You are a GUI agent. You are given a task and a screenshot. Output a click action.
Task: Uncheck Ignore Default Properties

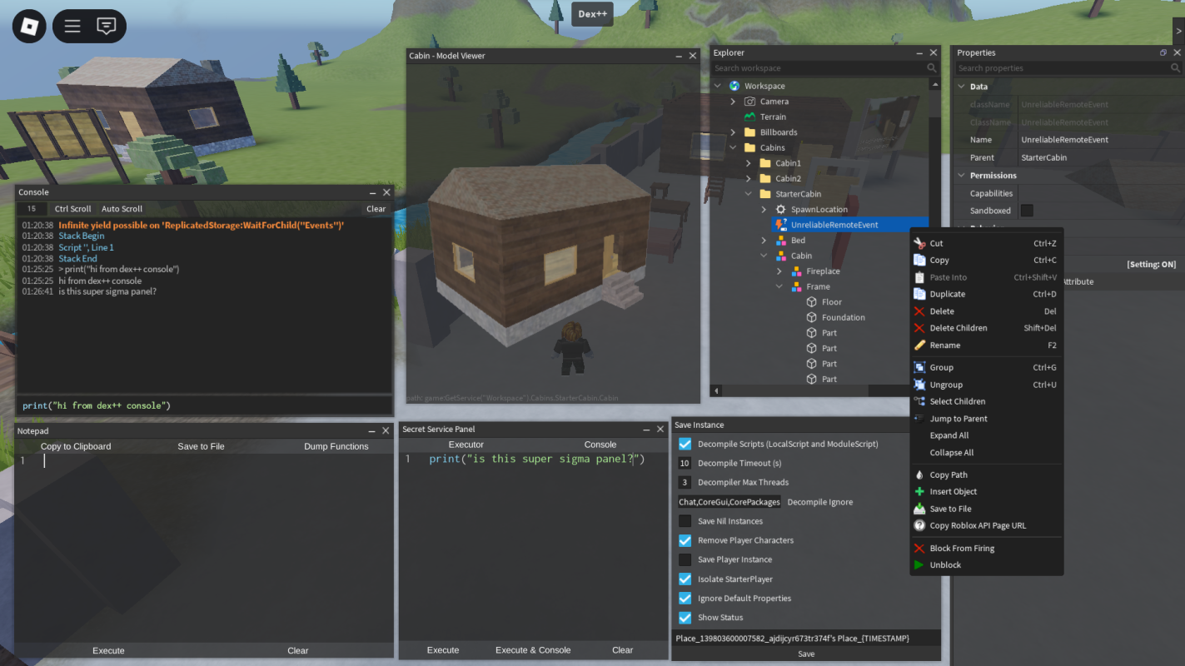[685, 598]
